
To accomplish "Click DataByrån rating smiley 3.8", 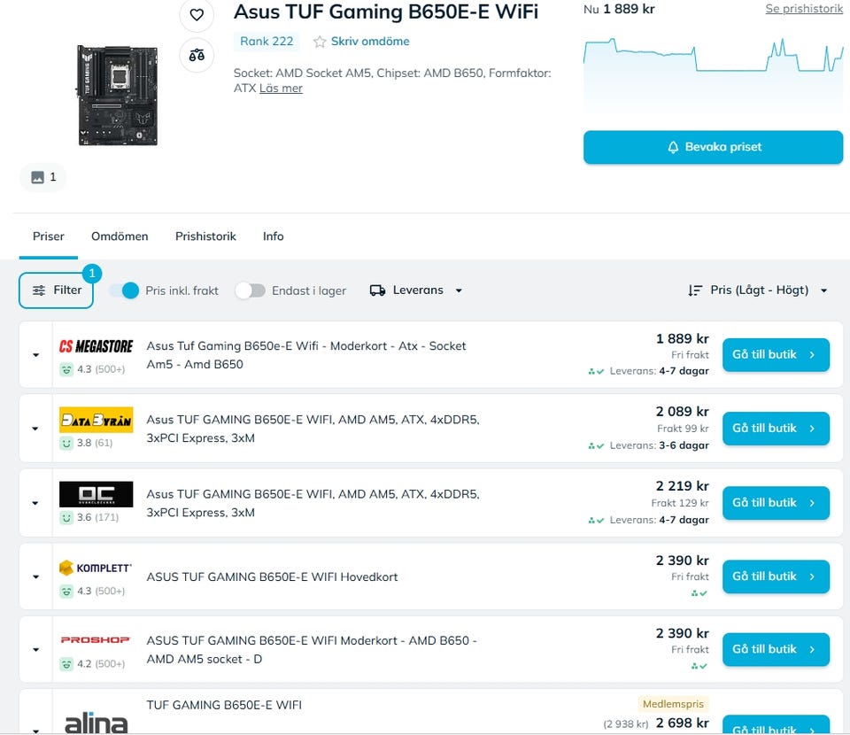I will 66,444.
